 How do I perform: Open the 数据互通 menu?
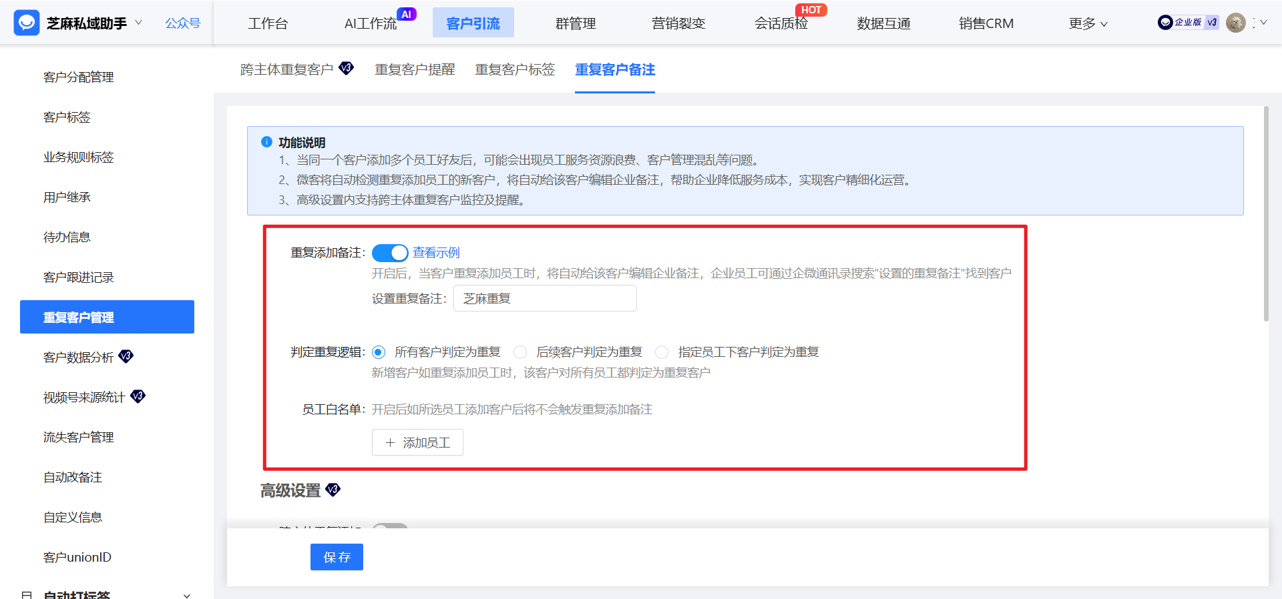[x=884, y=23]
